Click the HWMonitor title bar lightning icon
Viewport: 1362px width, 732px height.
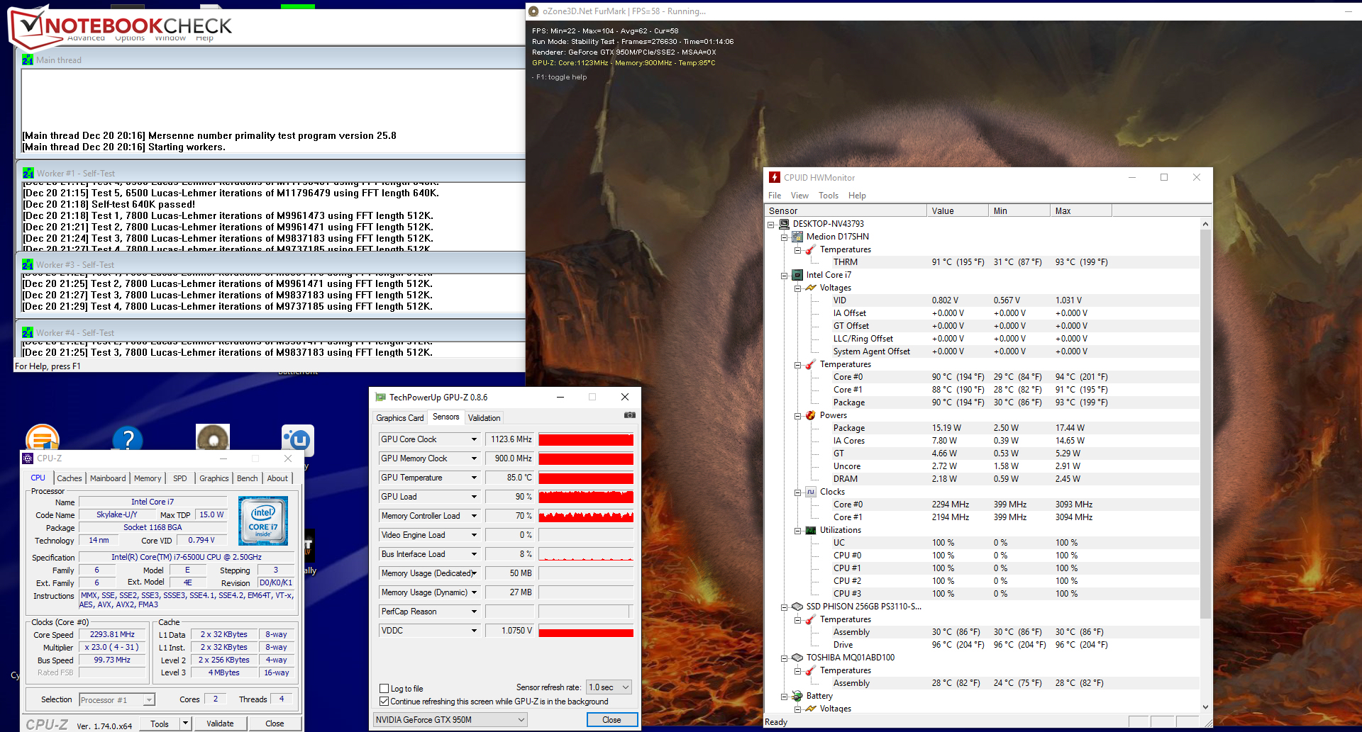tap(775, 177)
